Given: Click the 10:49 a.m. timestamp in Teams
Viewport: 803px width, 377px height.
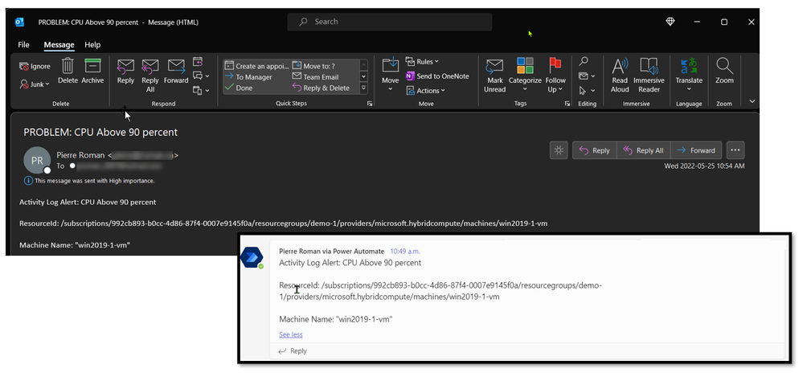Looking at the screenshot, I should pos(405,252).
